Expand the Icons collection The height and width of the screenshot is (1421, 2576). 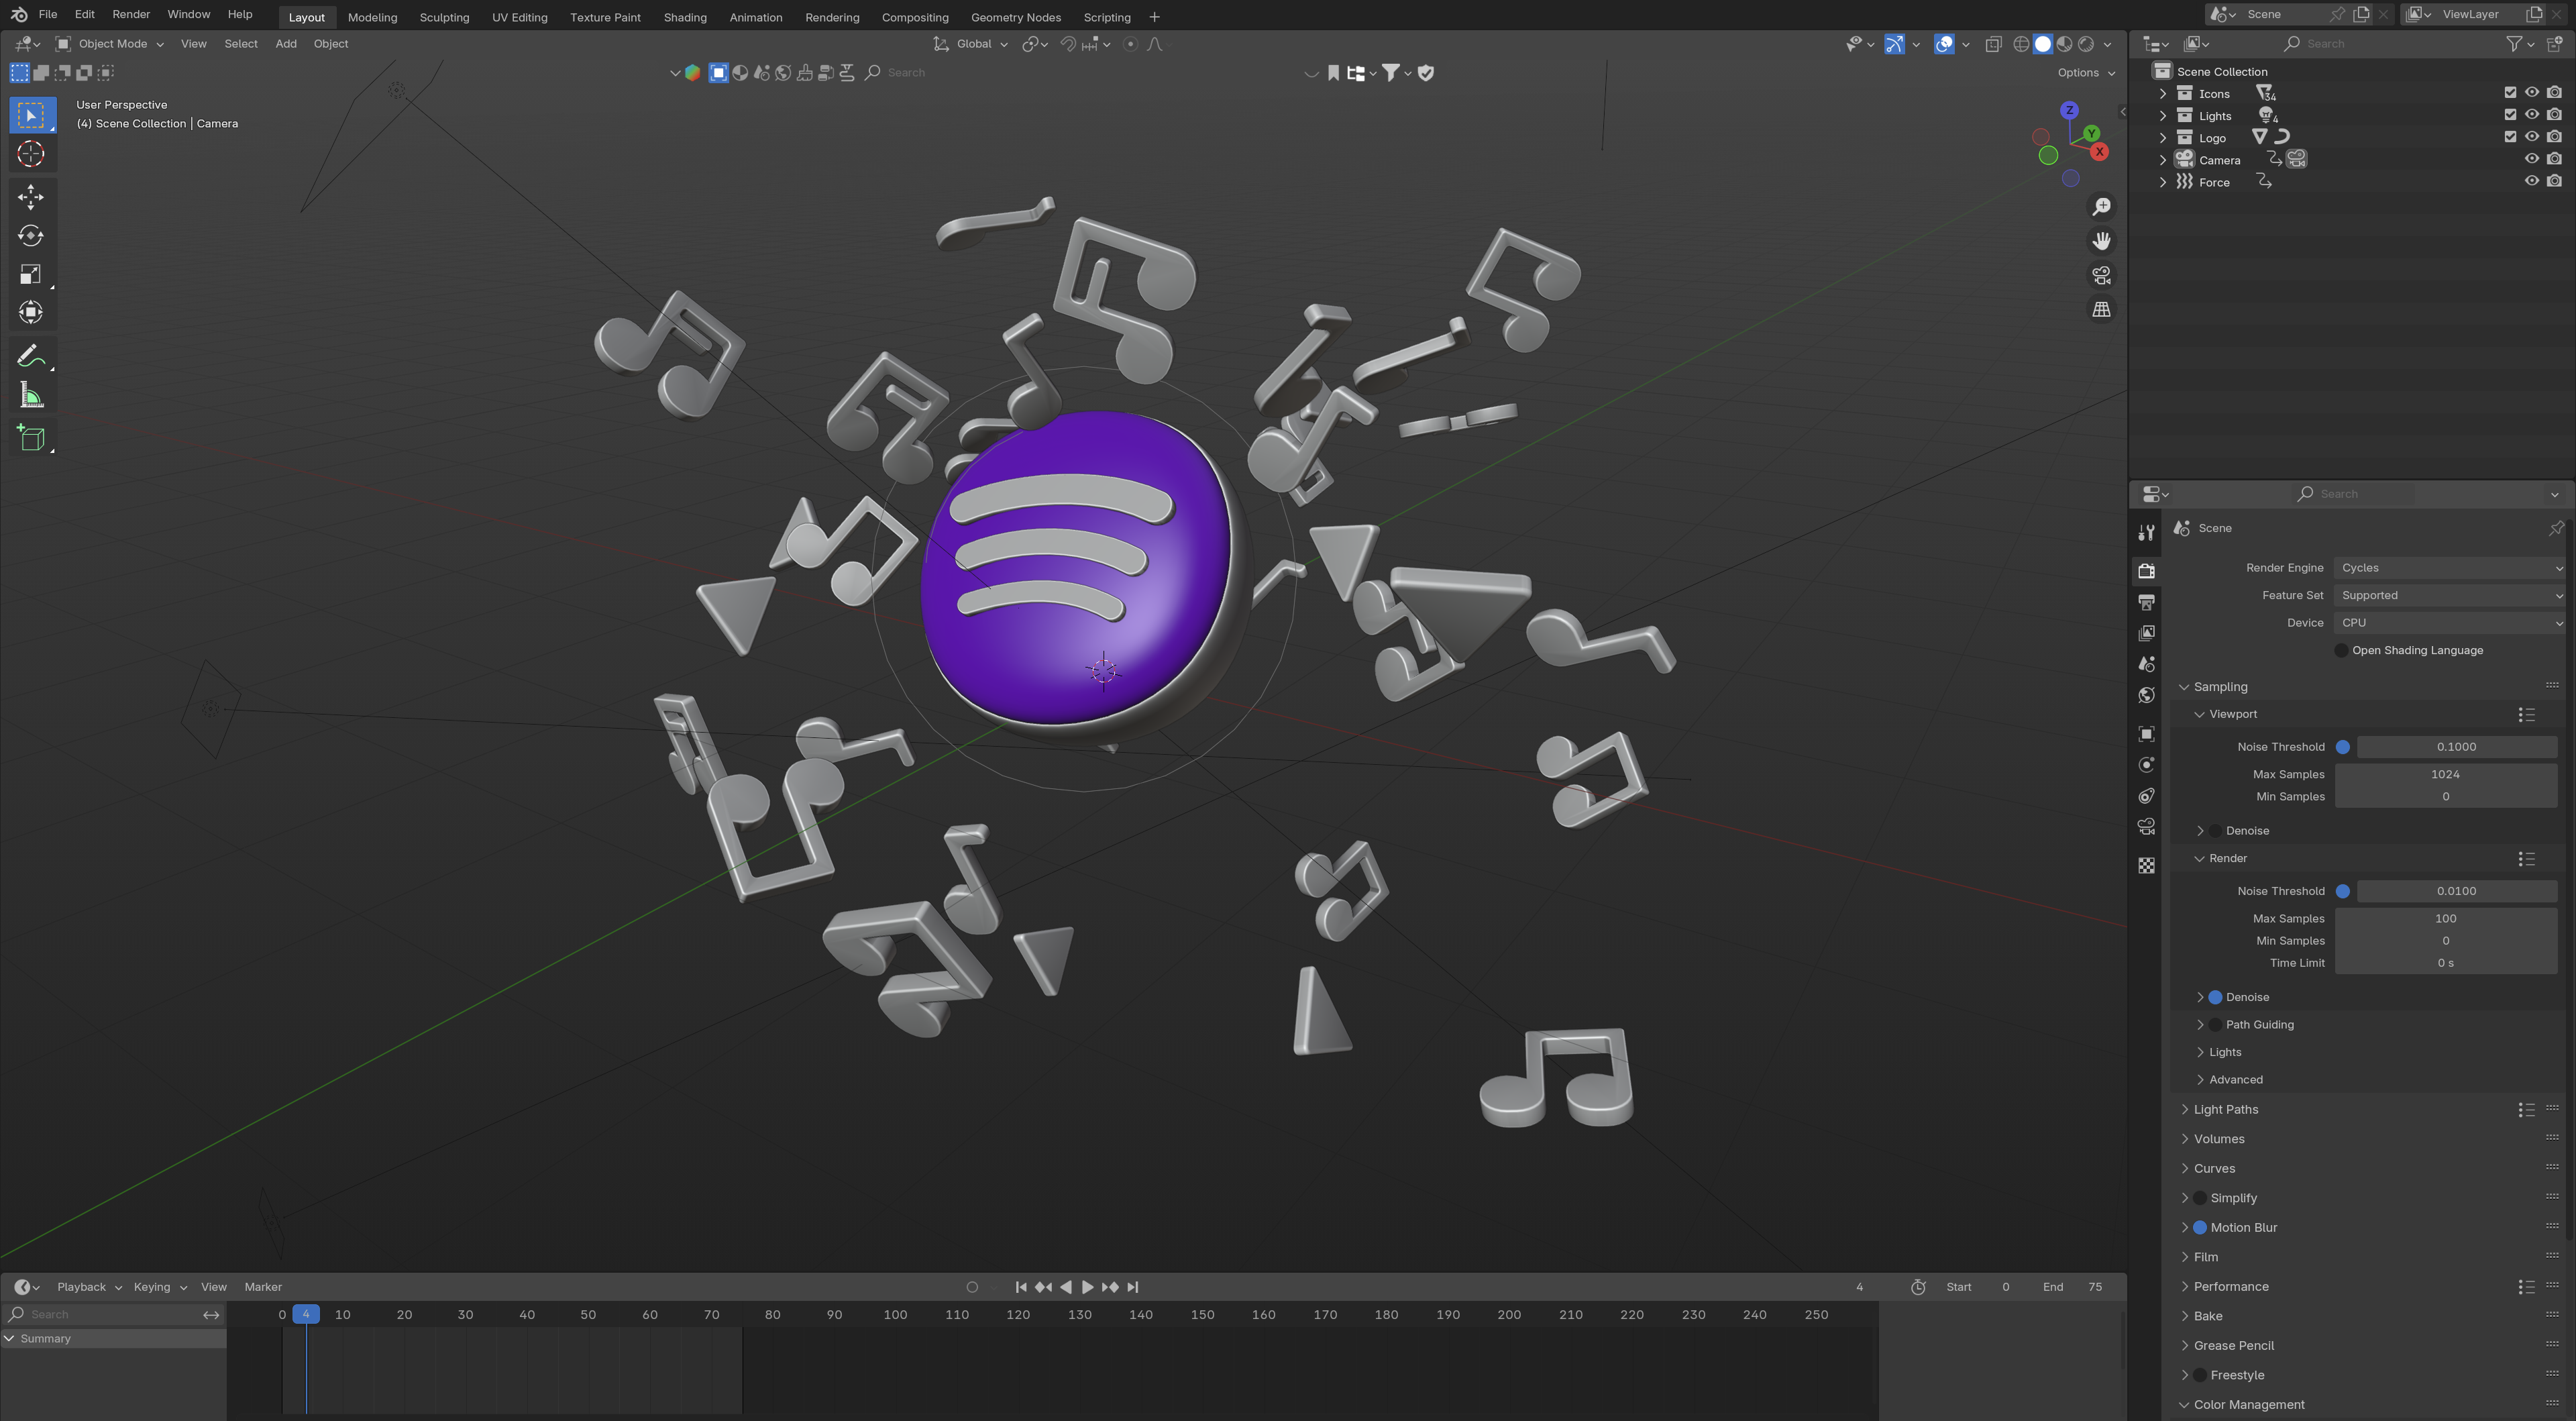[2163, 93]
